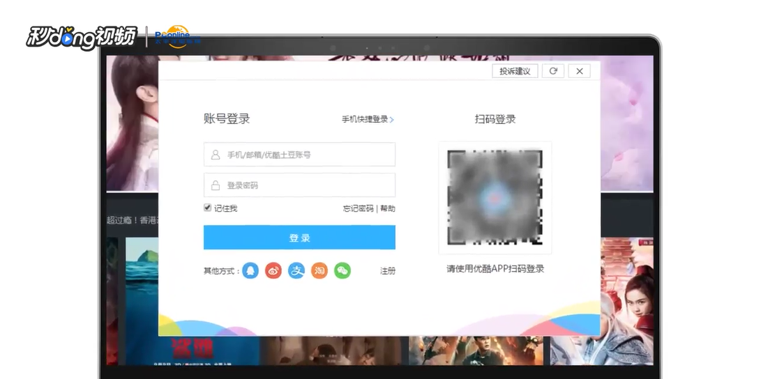The height and width of the screenshot is (379, 761).
Task: Click the 超过瘾！香港 headline text
Action: coord(133,220)
